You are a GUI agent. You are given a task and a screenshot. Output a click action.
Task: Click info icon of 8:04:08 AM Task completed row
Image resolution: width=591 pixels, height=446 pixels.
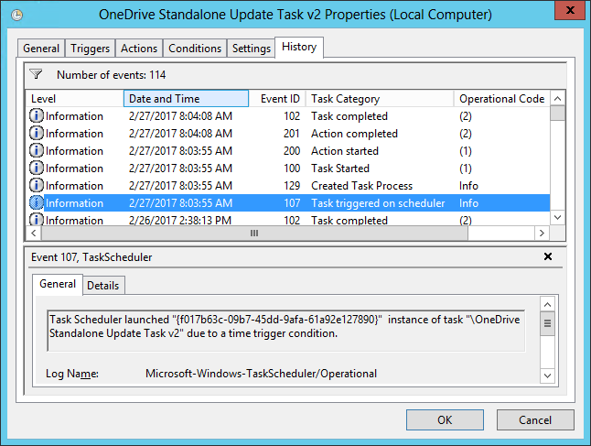click(x=37, y=115)
